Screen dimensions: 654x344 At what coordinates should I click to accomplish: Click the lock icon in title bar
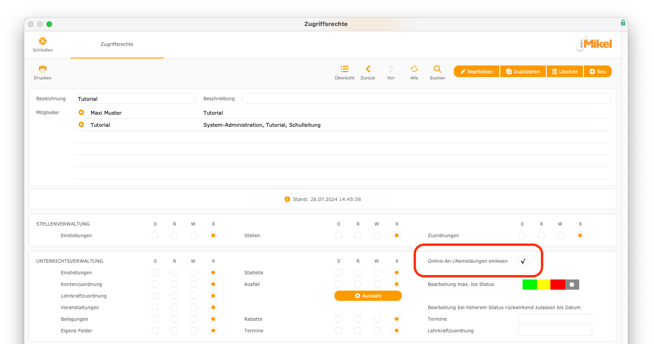point(623,23)
